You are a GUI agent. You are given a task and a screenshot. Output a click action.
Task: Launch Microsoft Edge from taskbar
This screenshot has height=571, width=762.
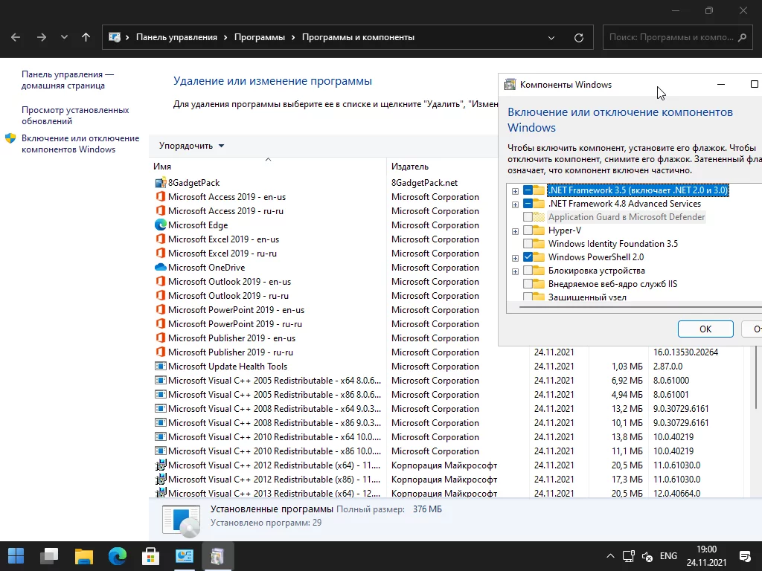117,556
